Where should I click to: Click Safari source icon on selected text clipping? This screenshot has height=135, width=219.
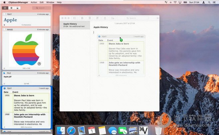point(4,88)
